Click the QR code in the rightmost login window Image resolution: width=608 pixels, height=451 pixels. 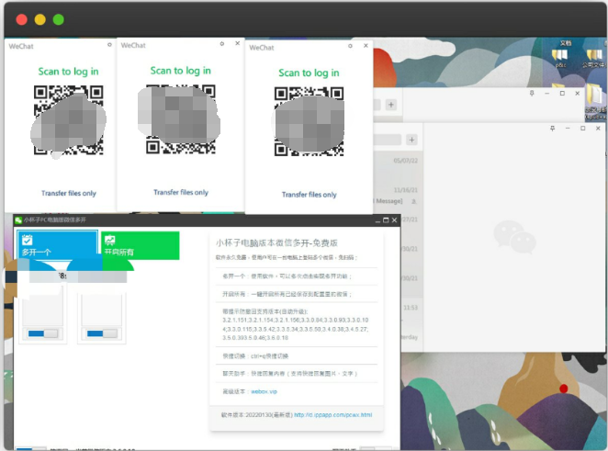tap(310, 124)
